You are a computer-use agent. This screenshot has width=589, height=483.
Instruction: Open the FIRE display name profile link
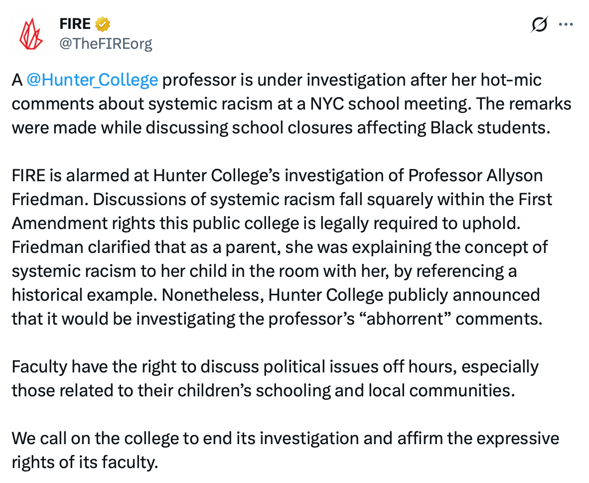click(x=75, y=24)
